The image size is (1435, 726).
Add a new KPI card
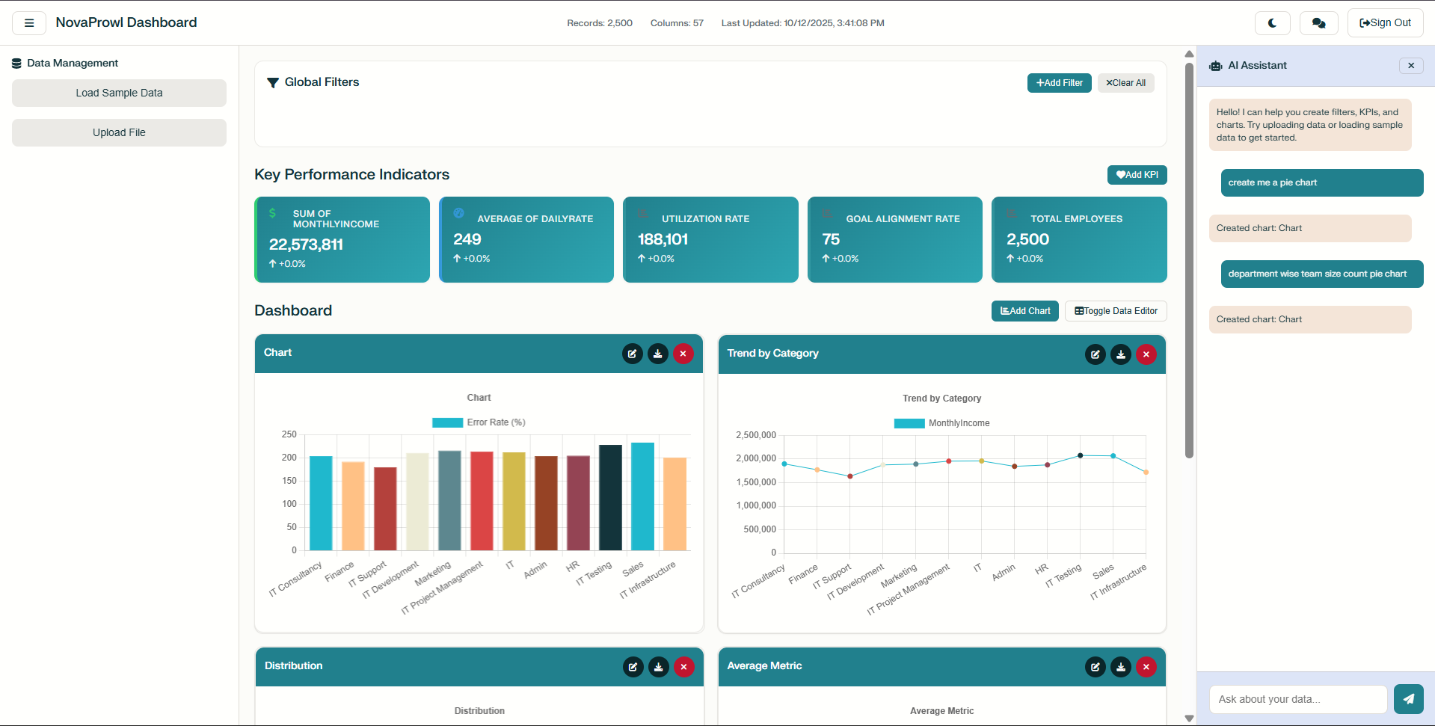[1137, 174]
